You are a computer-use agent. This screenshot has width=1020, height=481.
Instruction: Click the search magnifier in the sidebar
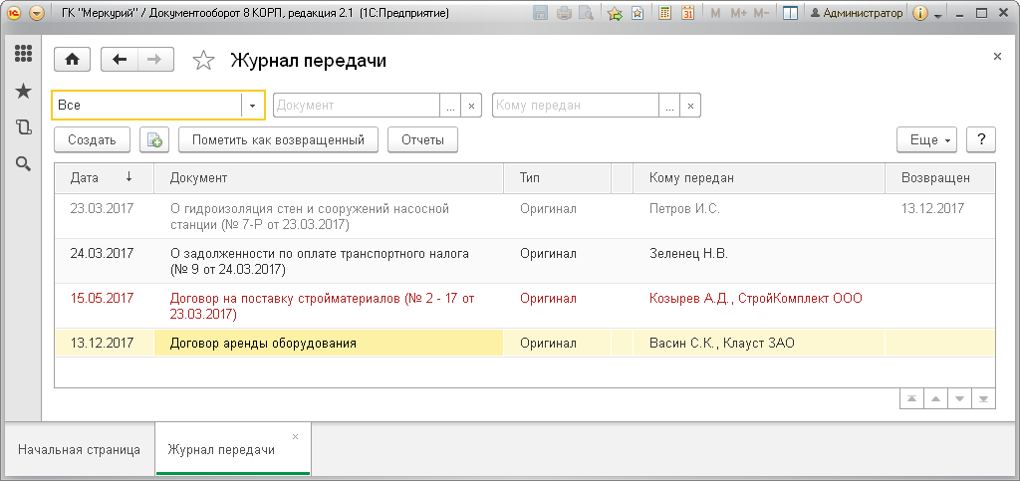24,163
